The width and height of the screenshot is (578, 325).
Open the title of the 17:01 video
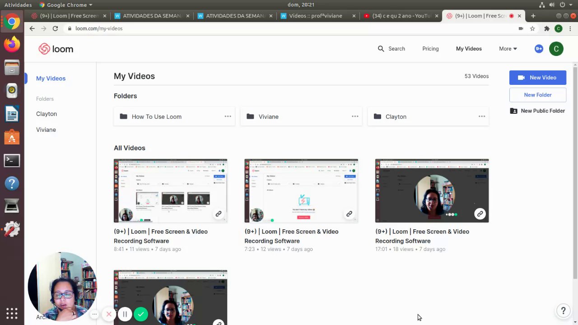point(422,236)
